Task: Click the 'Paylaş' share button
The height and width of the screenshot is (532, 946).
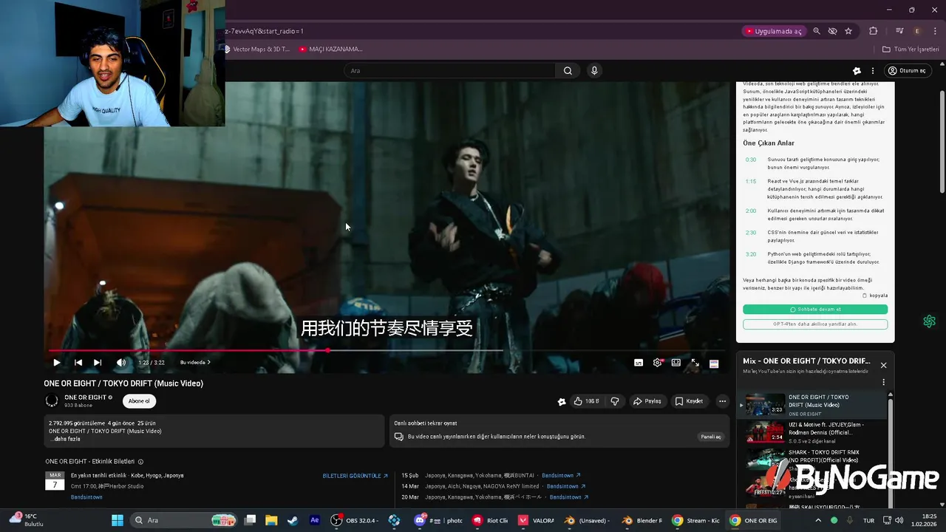Action: [x=647, y=401]
